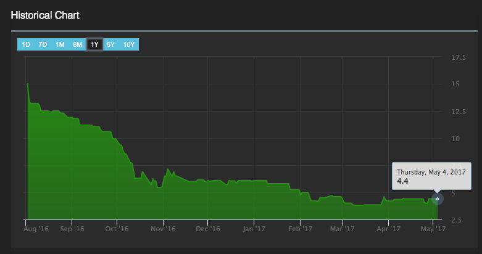Image resolution: width=482 pixels, height=254 pixels.
Task: Click the 17.5 y-axis value
Action: pos(459,57)
